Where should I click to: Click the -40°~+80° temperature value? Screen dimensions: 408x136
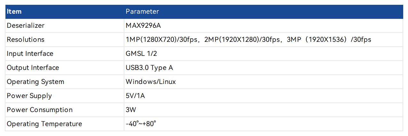pos(141,124)
